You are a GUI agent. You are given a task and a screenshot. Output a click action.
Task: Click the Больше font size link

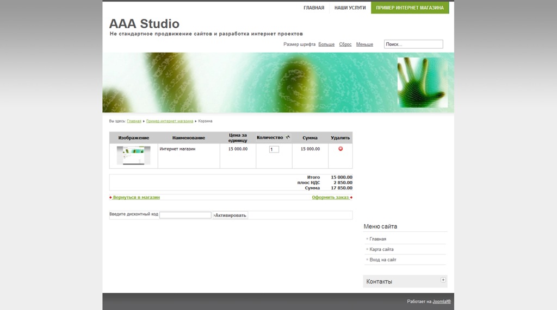326,45
